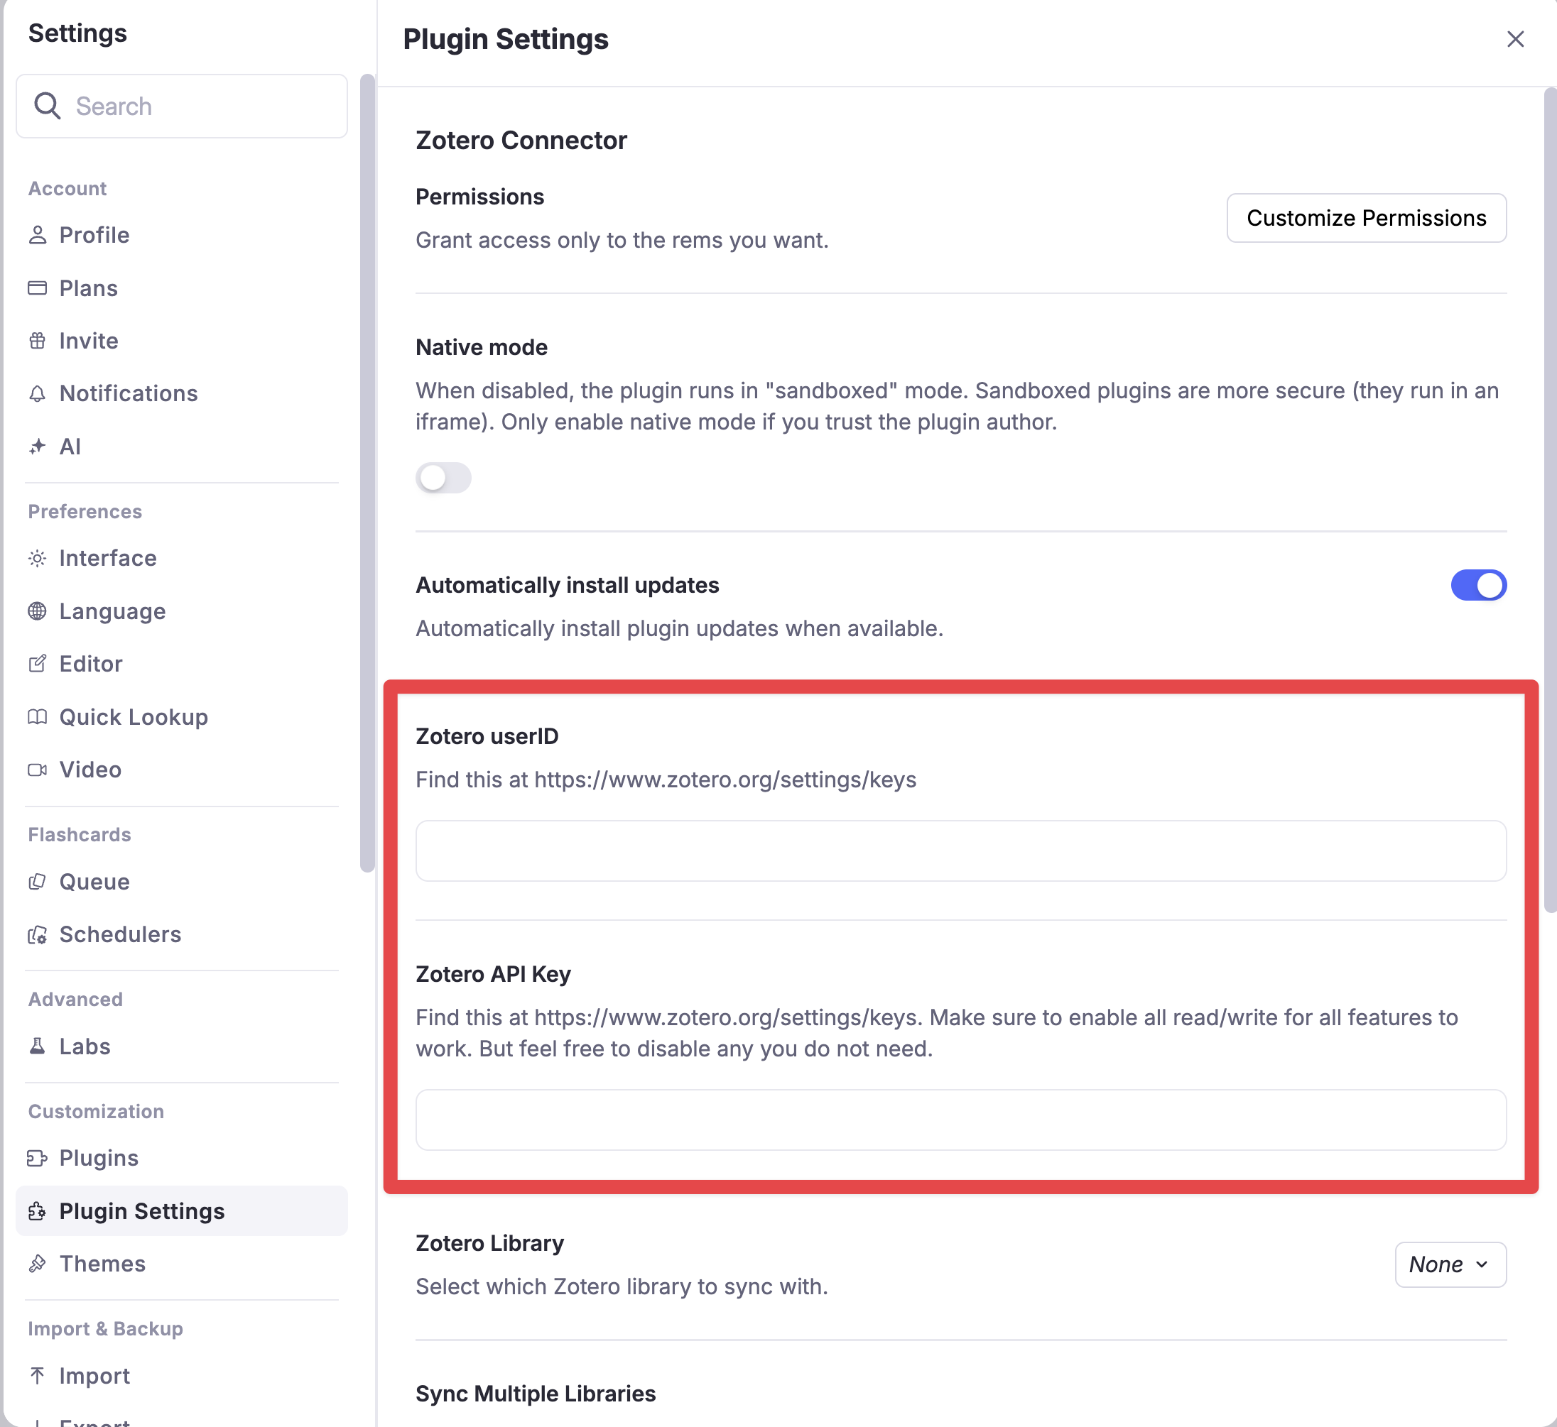The width and height of the screenshot is (1557, 1427).
Task: Click the Language globe icon
Action: pos(37,611)
